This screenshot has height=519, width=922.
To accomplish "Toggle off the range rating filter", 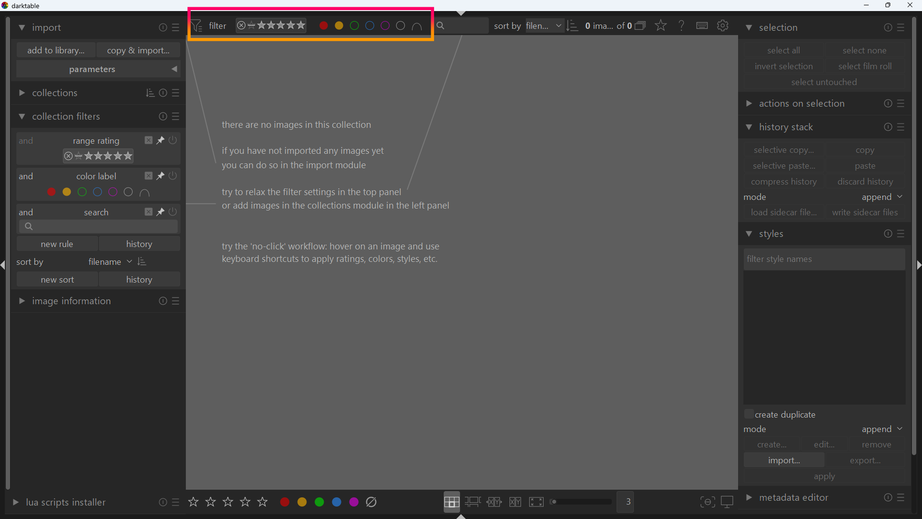I will coord(173,140).
